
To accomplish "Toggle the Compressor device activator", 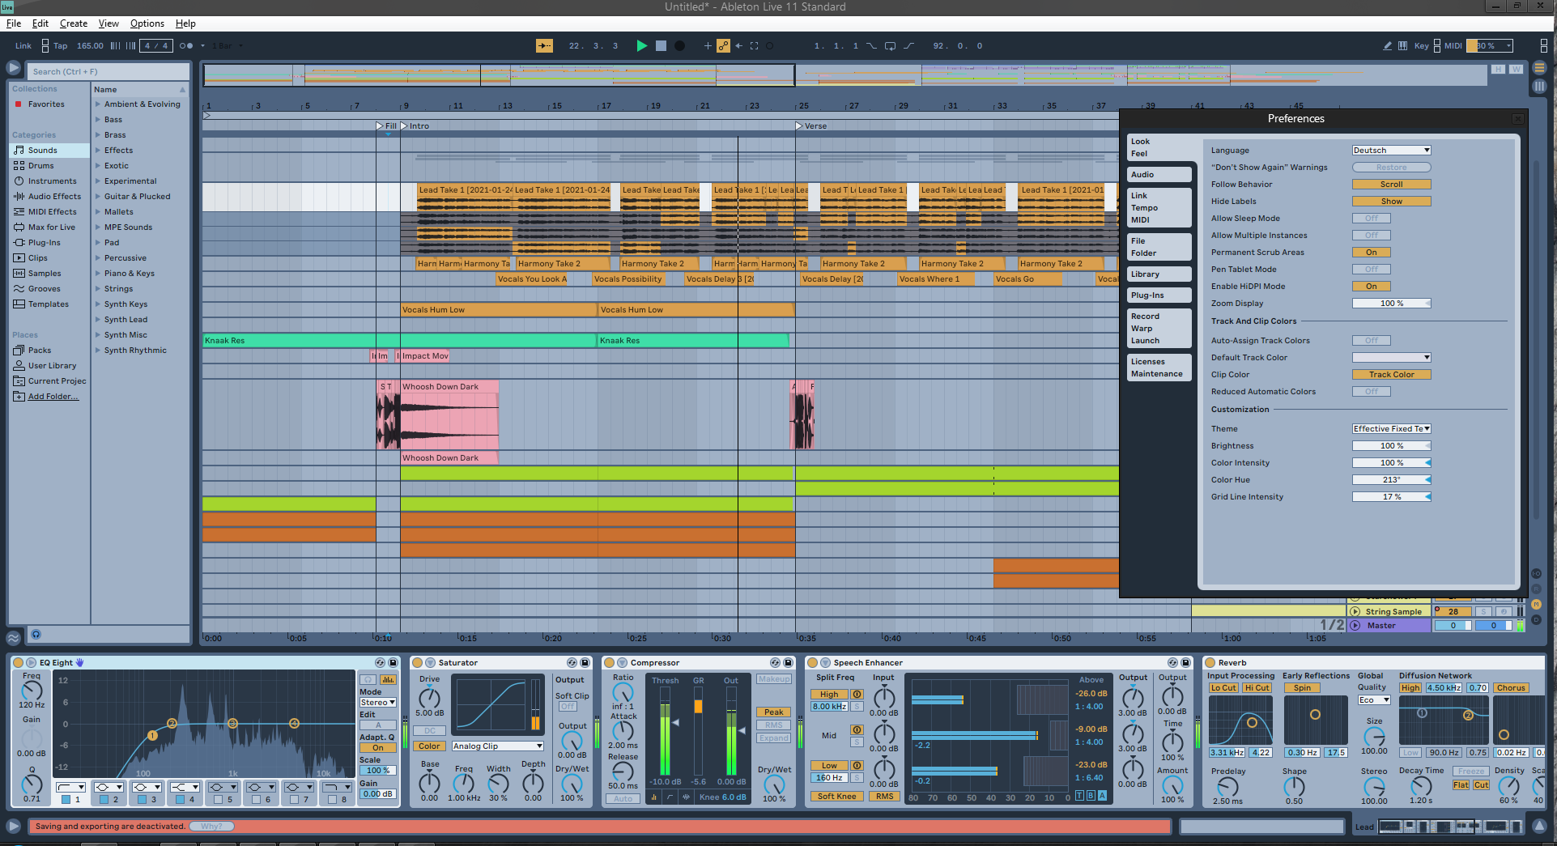I will pyautogui.click(x=610, y=663).
